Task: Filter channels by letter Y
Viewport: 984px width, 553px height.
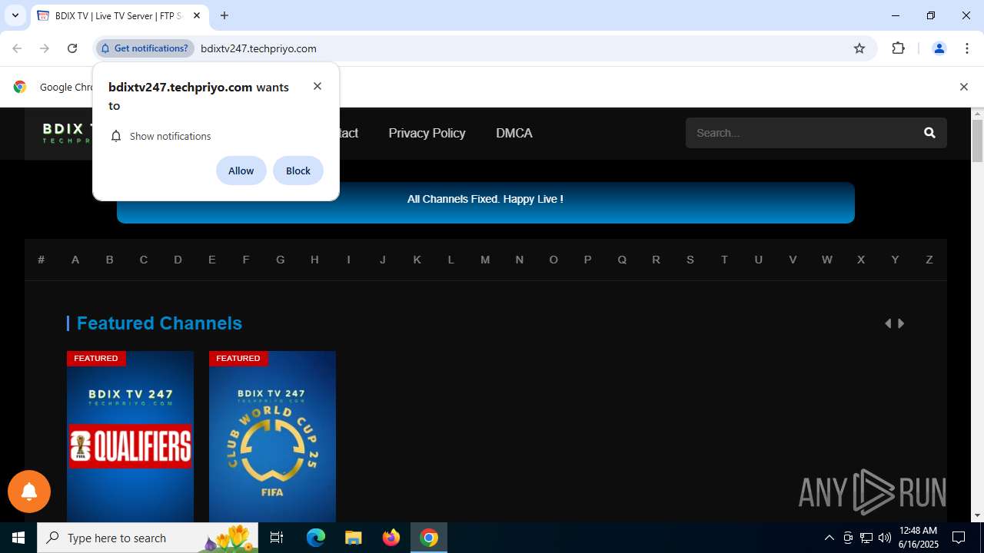Action: (895, 260)
